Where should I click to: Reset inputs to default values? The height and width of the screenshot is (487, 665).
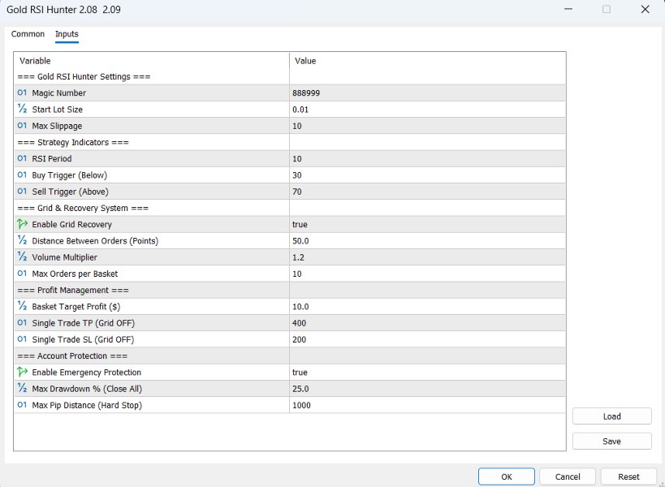click(x=629, y=476)
